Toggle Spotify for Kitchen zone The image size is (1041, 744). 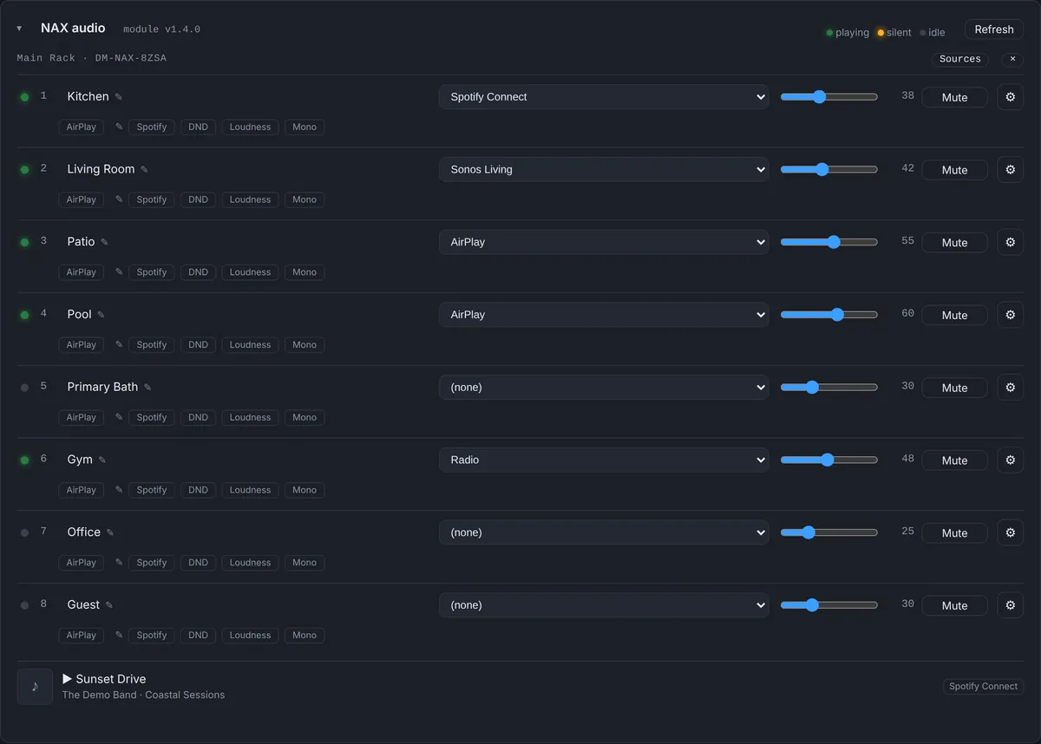151,127
